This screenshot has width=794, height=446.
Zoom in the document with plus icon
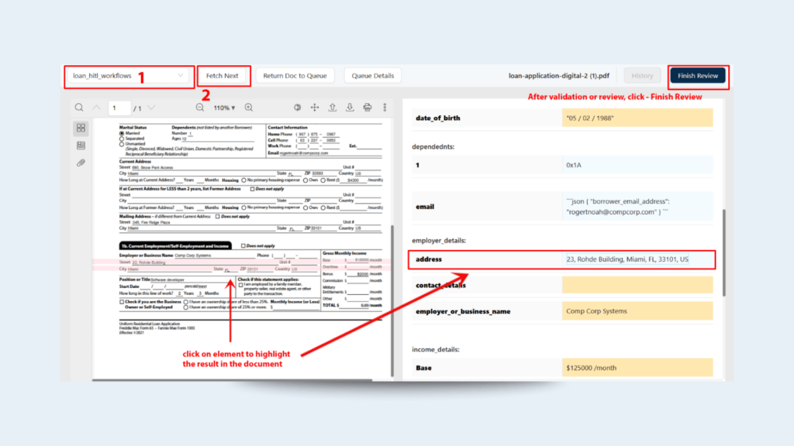click(x=249, y=108)
